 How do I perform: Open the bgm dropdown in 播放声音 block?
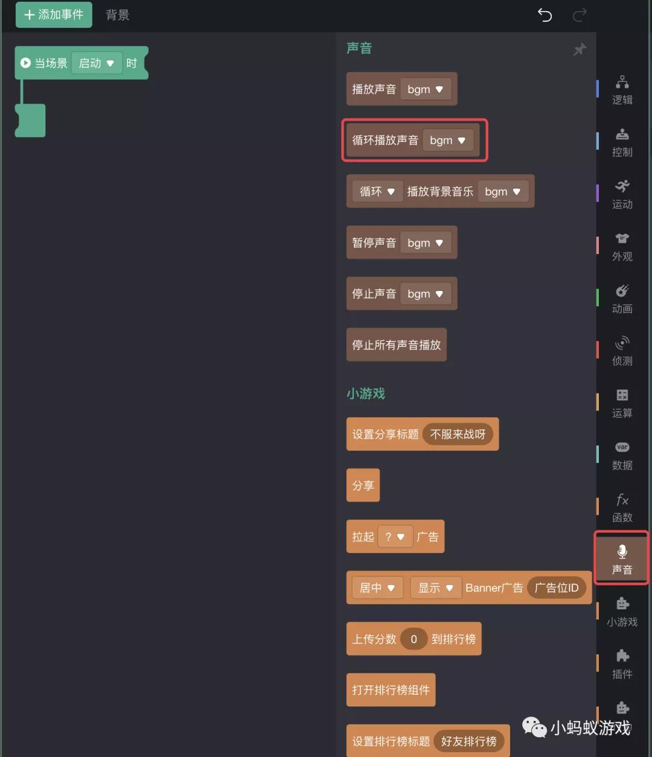426,89
